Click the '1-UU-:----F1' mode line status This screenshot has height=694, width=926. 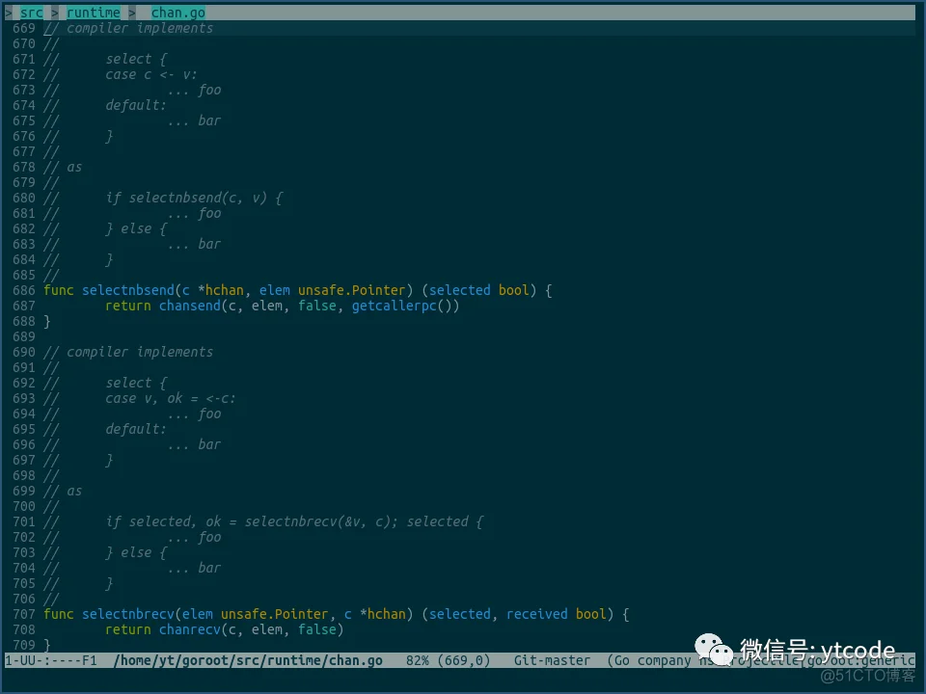51,660
